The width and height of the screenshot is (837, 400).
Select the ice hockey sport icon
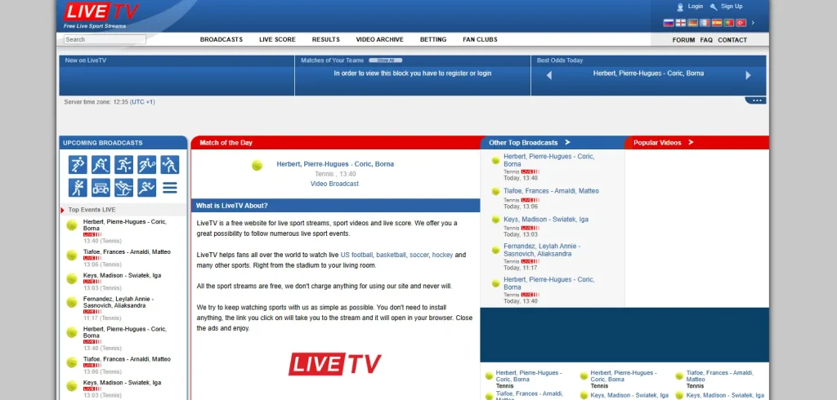(101, 164)
